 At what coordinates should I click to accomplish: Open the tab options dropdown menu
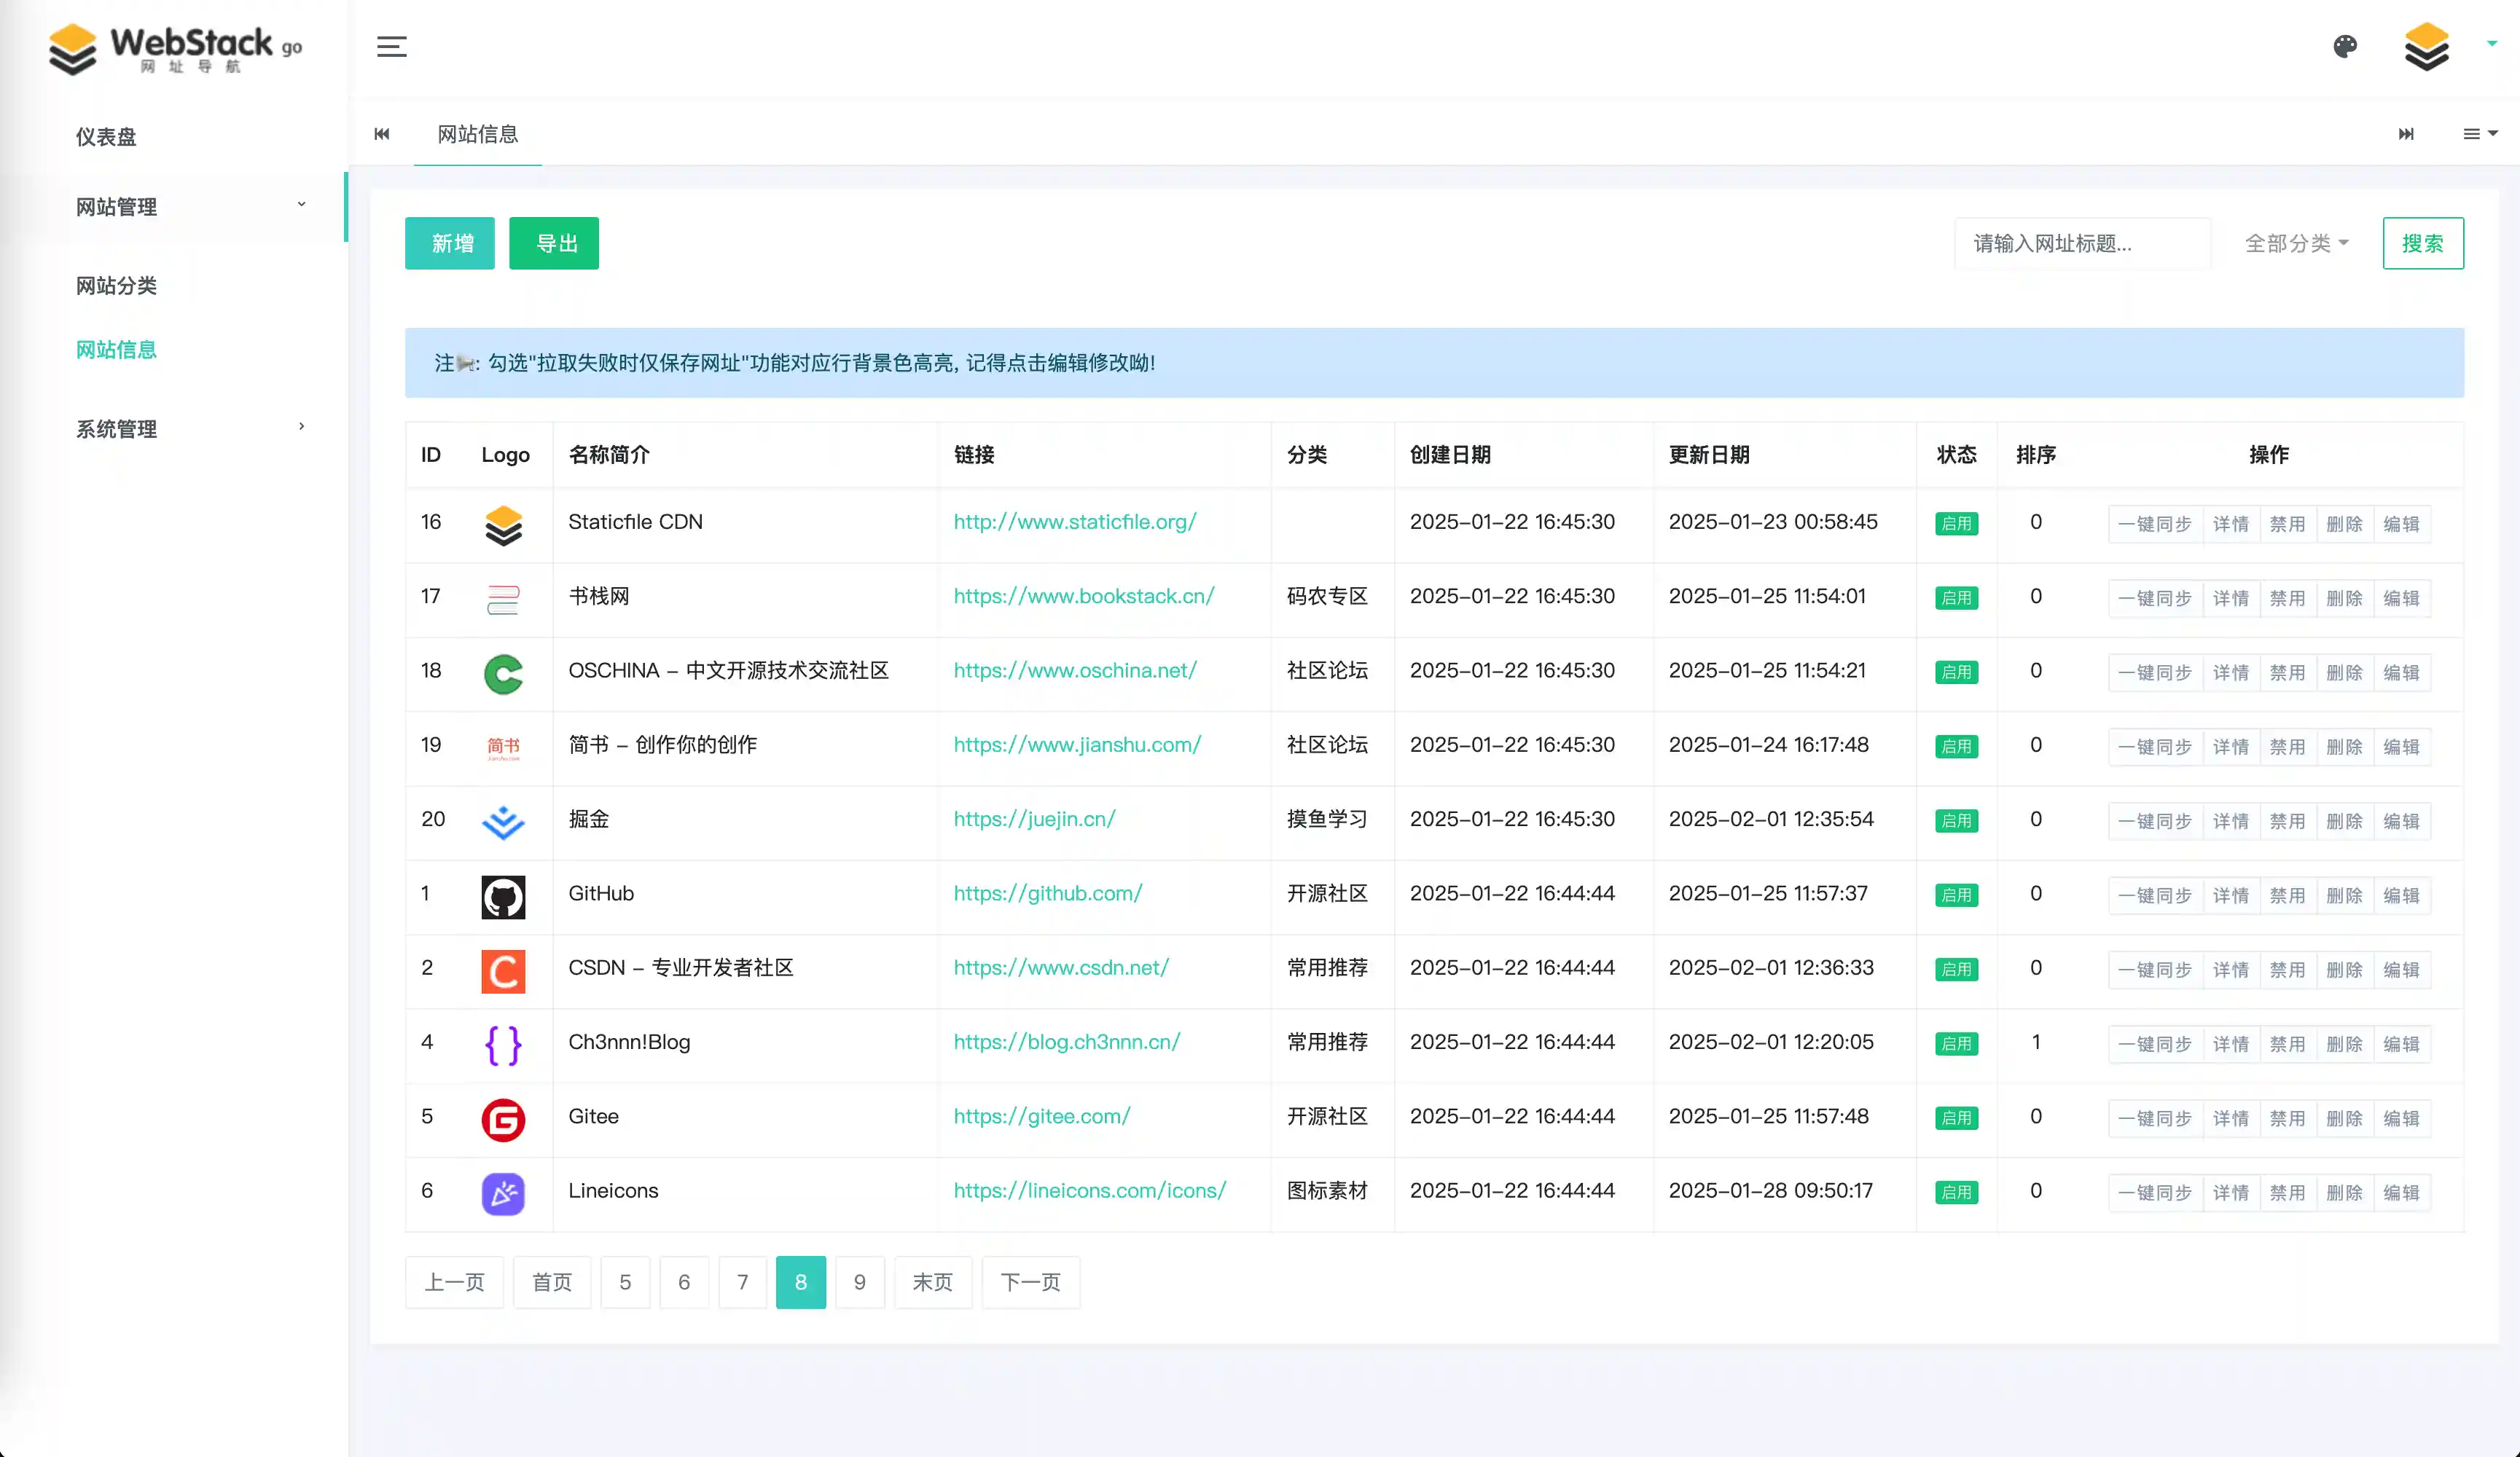point(2479,134)
